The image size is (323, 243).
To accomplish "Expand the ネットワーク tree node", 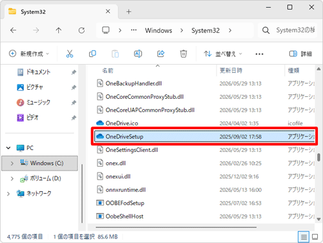I will point(8,194).
